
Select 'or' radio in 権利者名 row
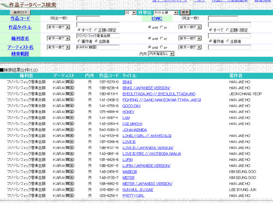point(162,38)
